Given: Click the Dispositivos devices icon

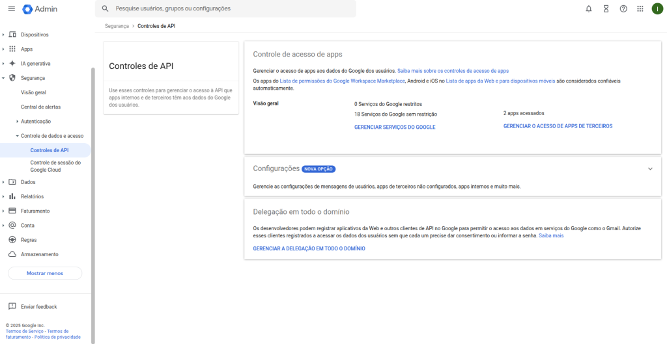Looking at the screenshot, I should click(12, 35).
